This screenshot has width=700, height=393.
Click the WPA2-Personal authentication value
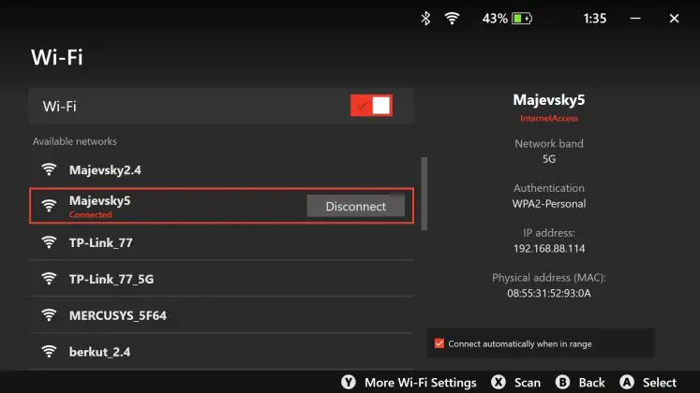548,204
